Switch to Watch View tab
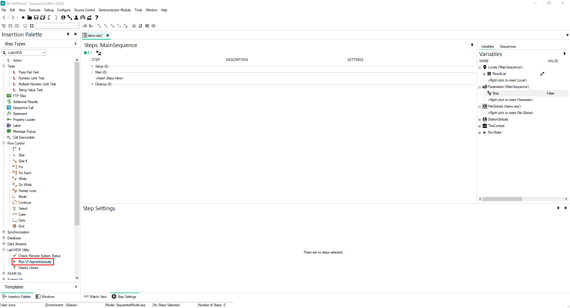Screen dimensions: 570x308 pyautogui.click(x=95, y=297)
